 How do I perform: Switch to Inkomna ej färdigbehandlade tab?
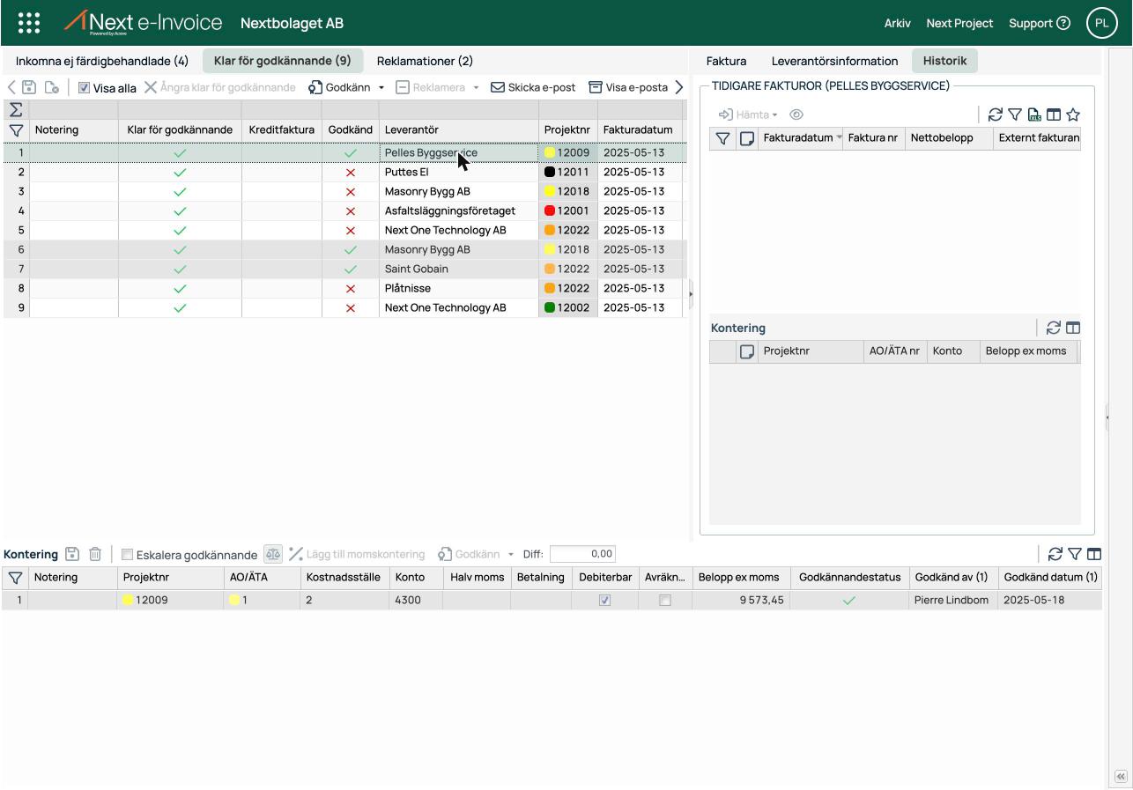102,61
